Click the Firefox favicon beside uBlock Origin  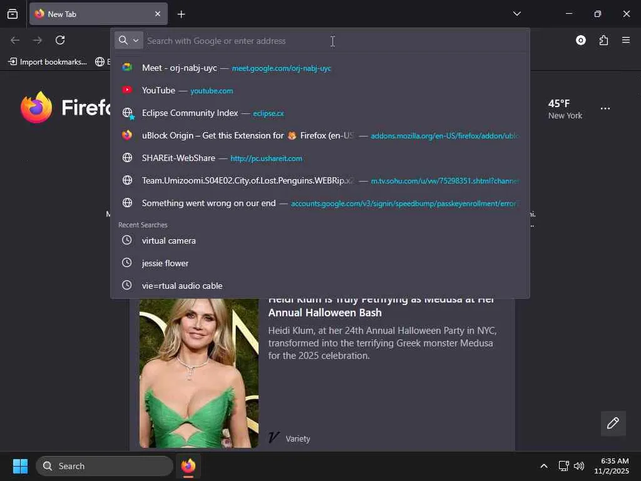click(x=127, y=135)
